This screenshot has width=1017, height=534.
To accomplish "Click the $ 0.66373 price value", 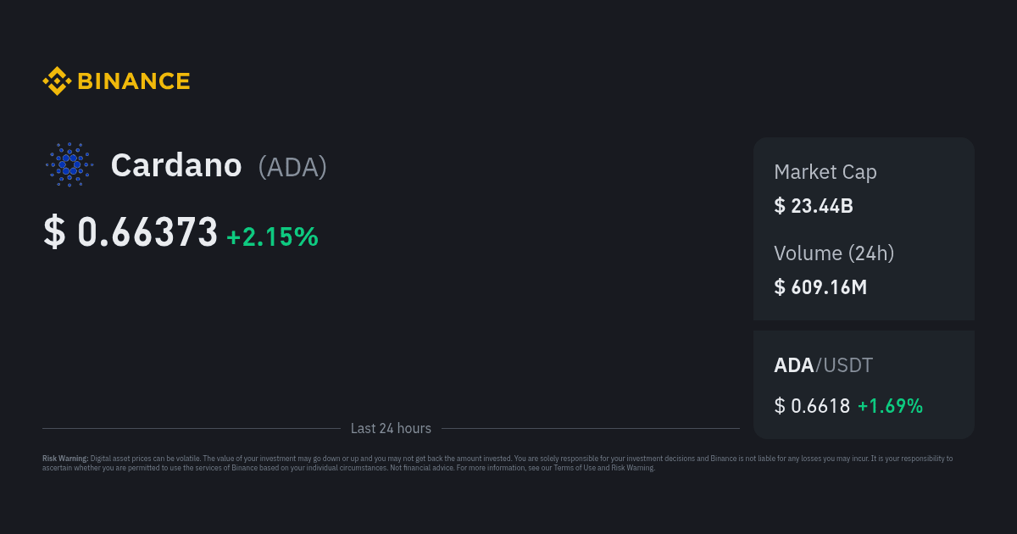I will click(131, 233).
